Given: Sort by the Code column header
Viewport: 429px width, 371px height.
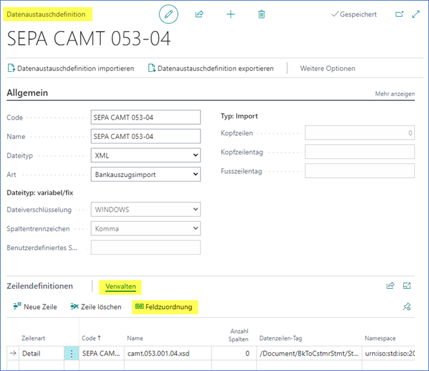Looking at the screenshot, I should pyautogui.click(x=91, y=338).
